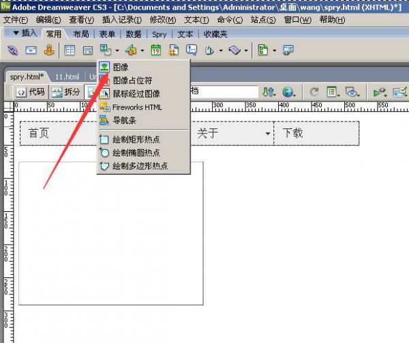Screen dimensions: 409x343
Task: Click the Insert Date calendar icon
Action: tap(156, 50)
